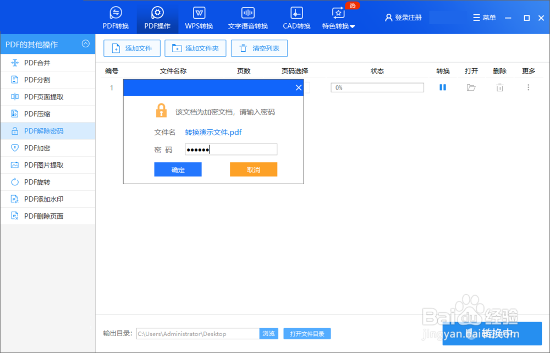Cancel the password dialog with 取消

[x=253, y=169]
